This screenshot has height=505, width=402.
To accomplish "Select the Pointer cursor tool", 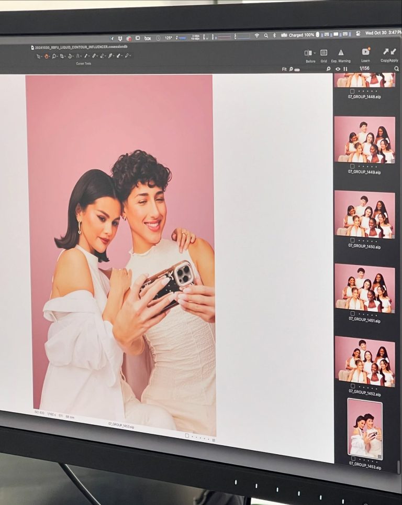I will pyautogui.click(x=38, y=56).
